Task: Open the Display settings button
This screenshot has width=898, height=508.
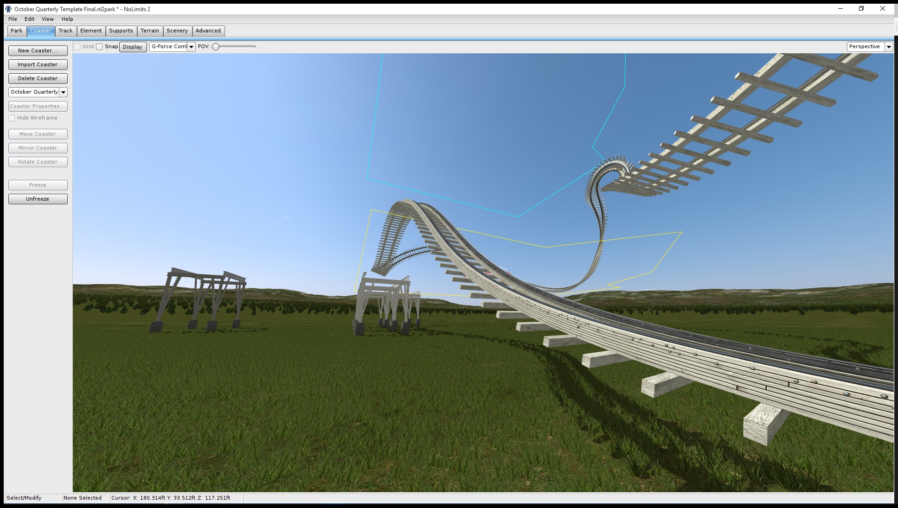Action: coord(133,47)
